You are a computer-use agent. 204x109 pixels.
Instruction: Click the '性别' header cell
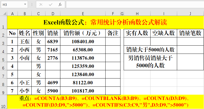point(38,33)
